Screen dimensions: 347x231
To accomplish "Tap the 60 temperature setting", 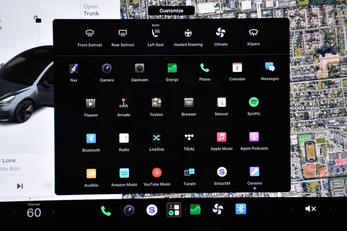I will [x=34, y=213].
